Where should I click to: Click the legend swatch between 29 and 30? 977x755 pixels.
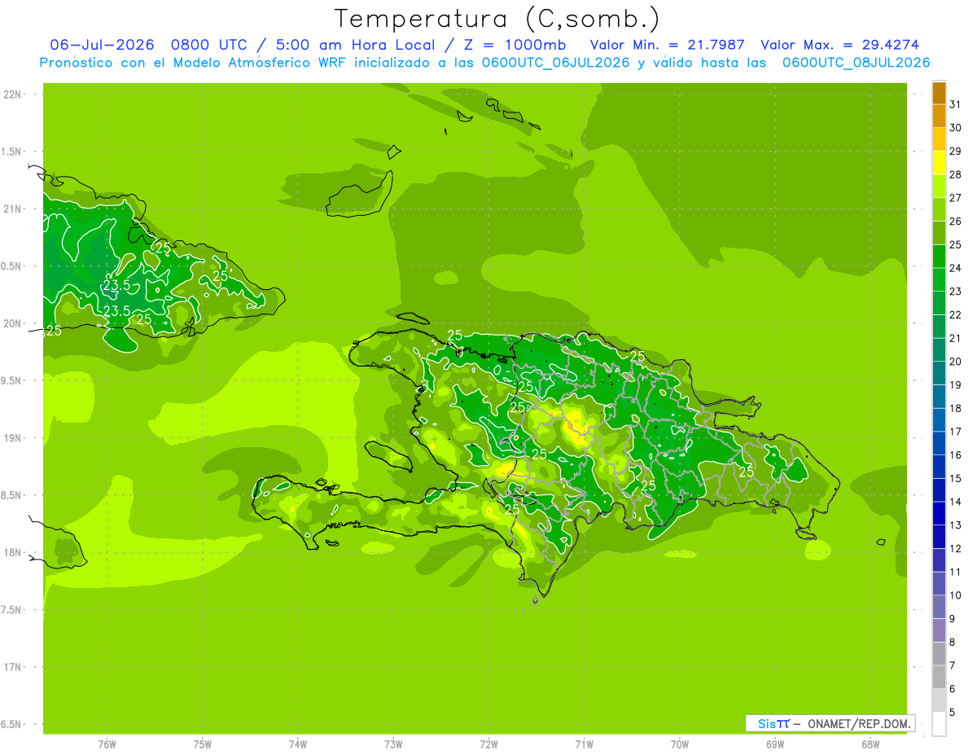pos(939,139)
